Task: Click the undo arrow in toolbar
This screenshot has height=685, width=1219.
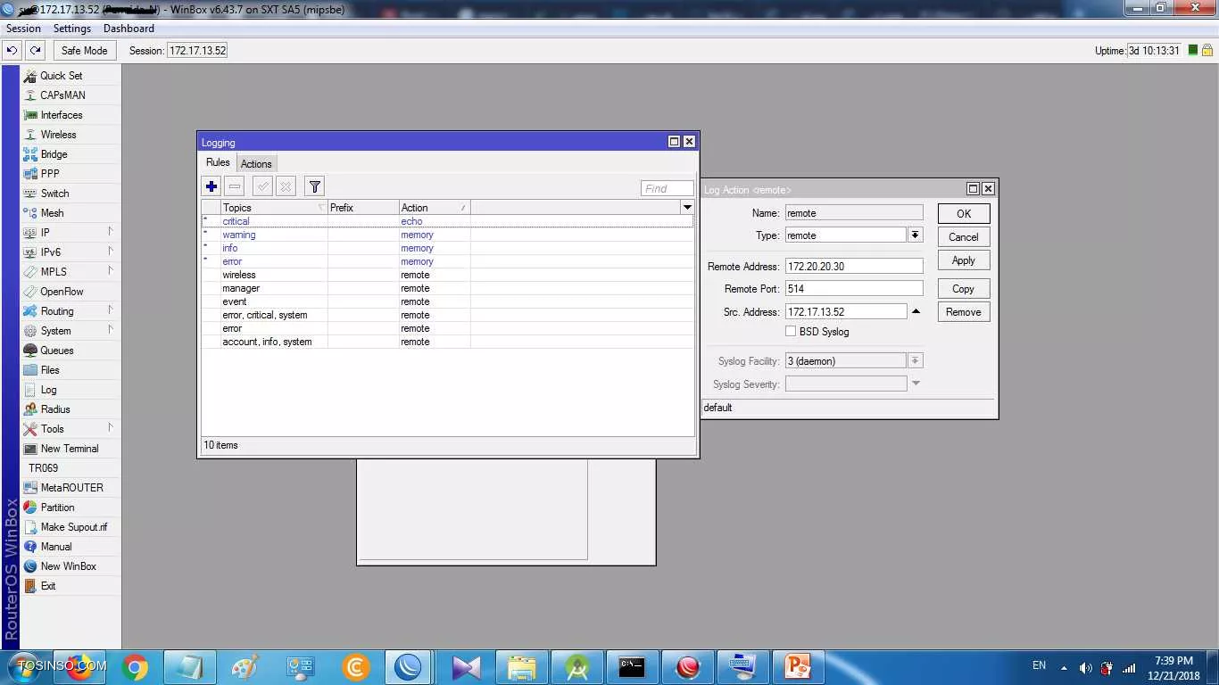Action: pos(12,51)
